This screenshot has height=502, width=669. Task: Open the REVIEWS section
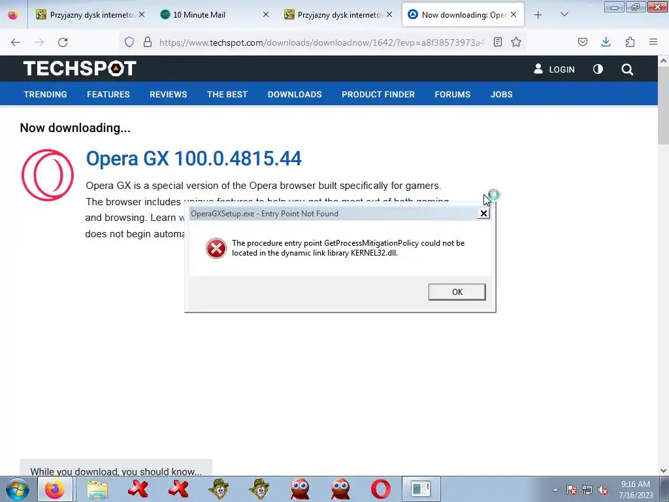[x=168, y=94]
